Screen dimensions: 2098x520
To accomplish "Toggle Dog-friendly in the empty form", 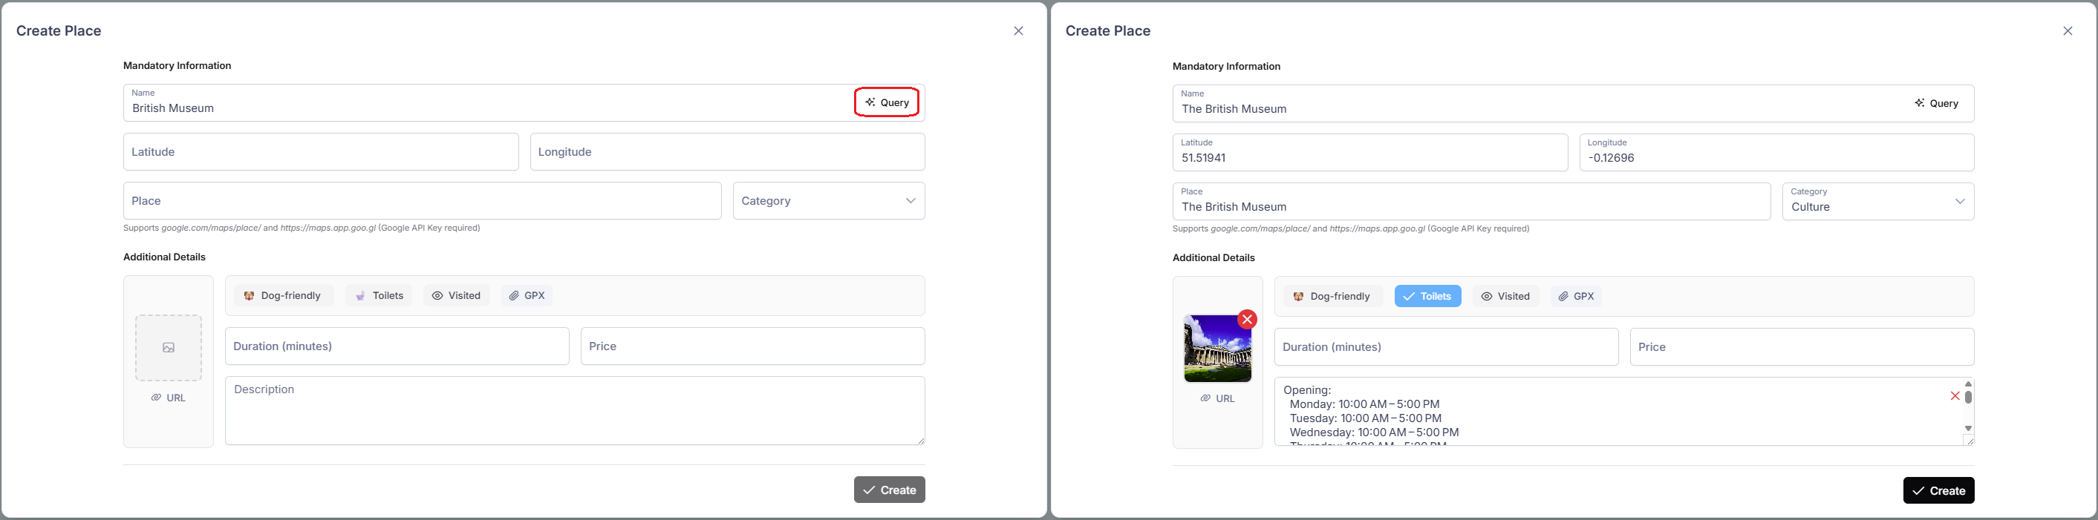I will click(x=284, y=295).
